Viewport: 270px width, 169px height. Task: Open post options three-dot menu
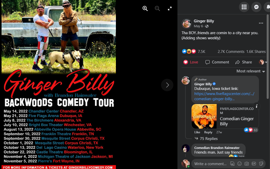(x=261, y=23)
